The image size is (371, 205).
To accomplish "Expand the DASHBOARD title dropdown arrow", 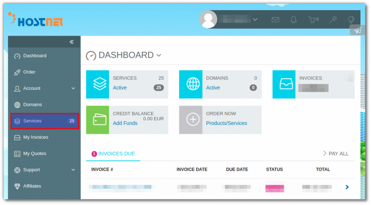I will pos(159,56).
